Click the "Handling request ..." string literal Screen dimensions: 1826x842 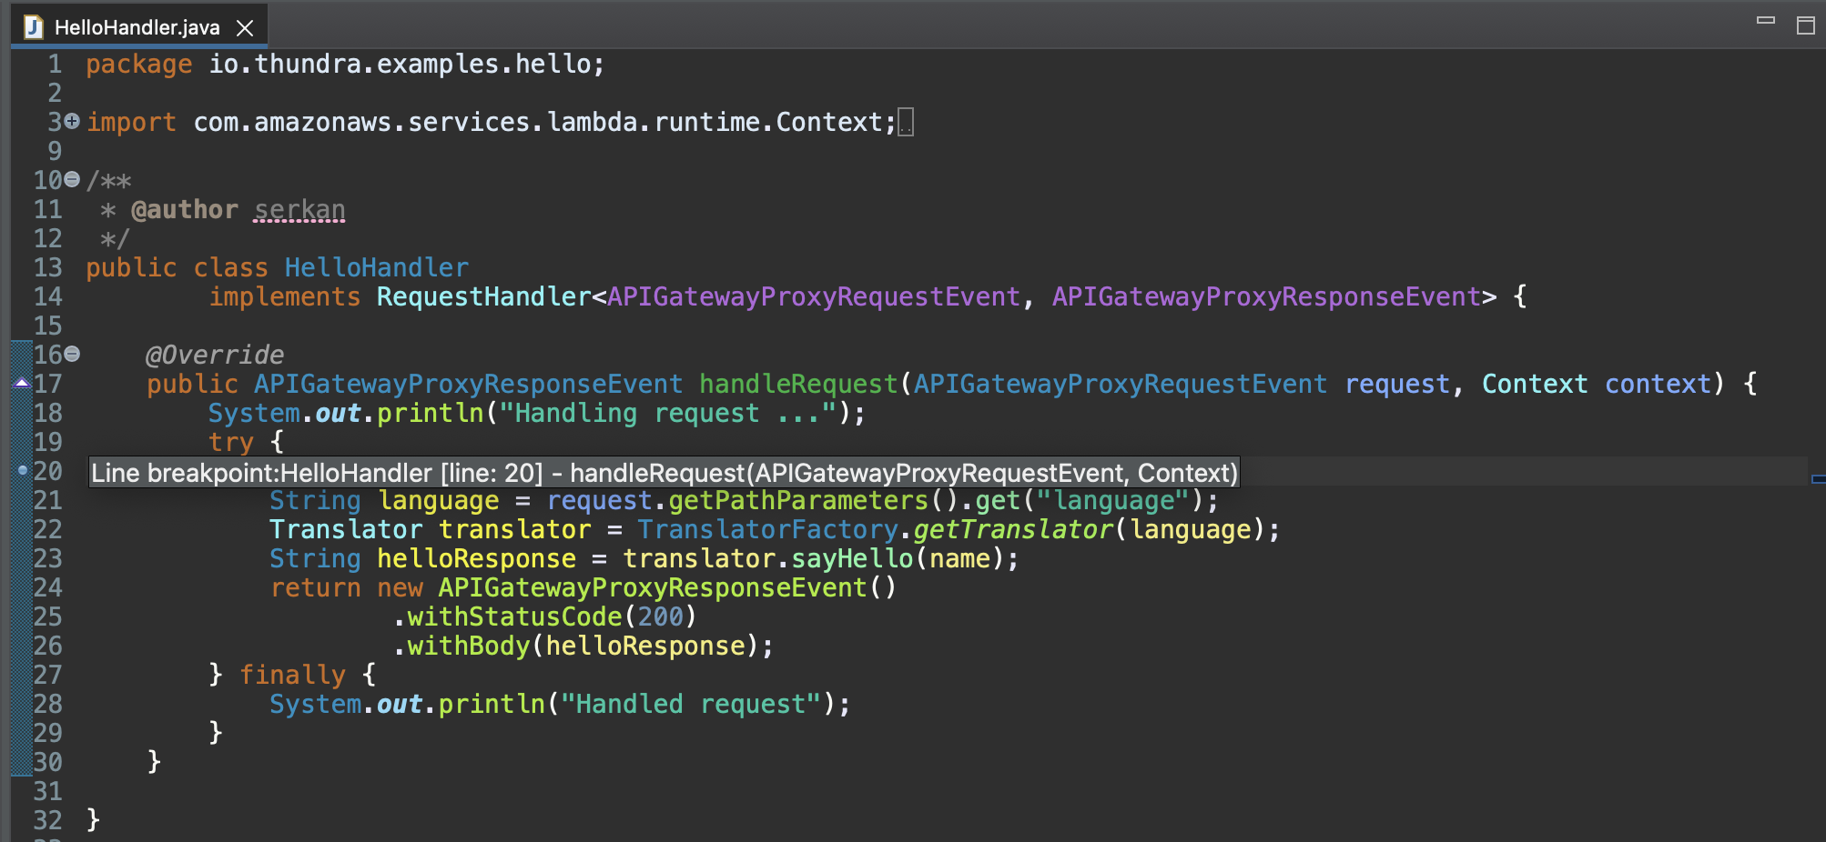point(668,413)
